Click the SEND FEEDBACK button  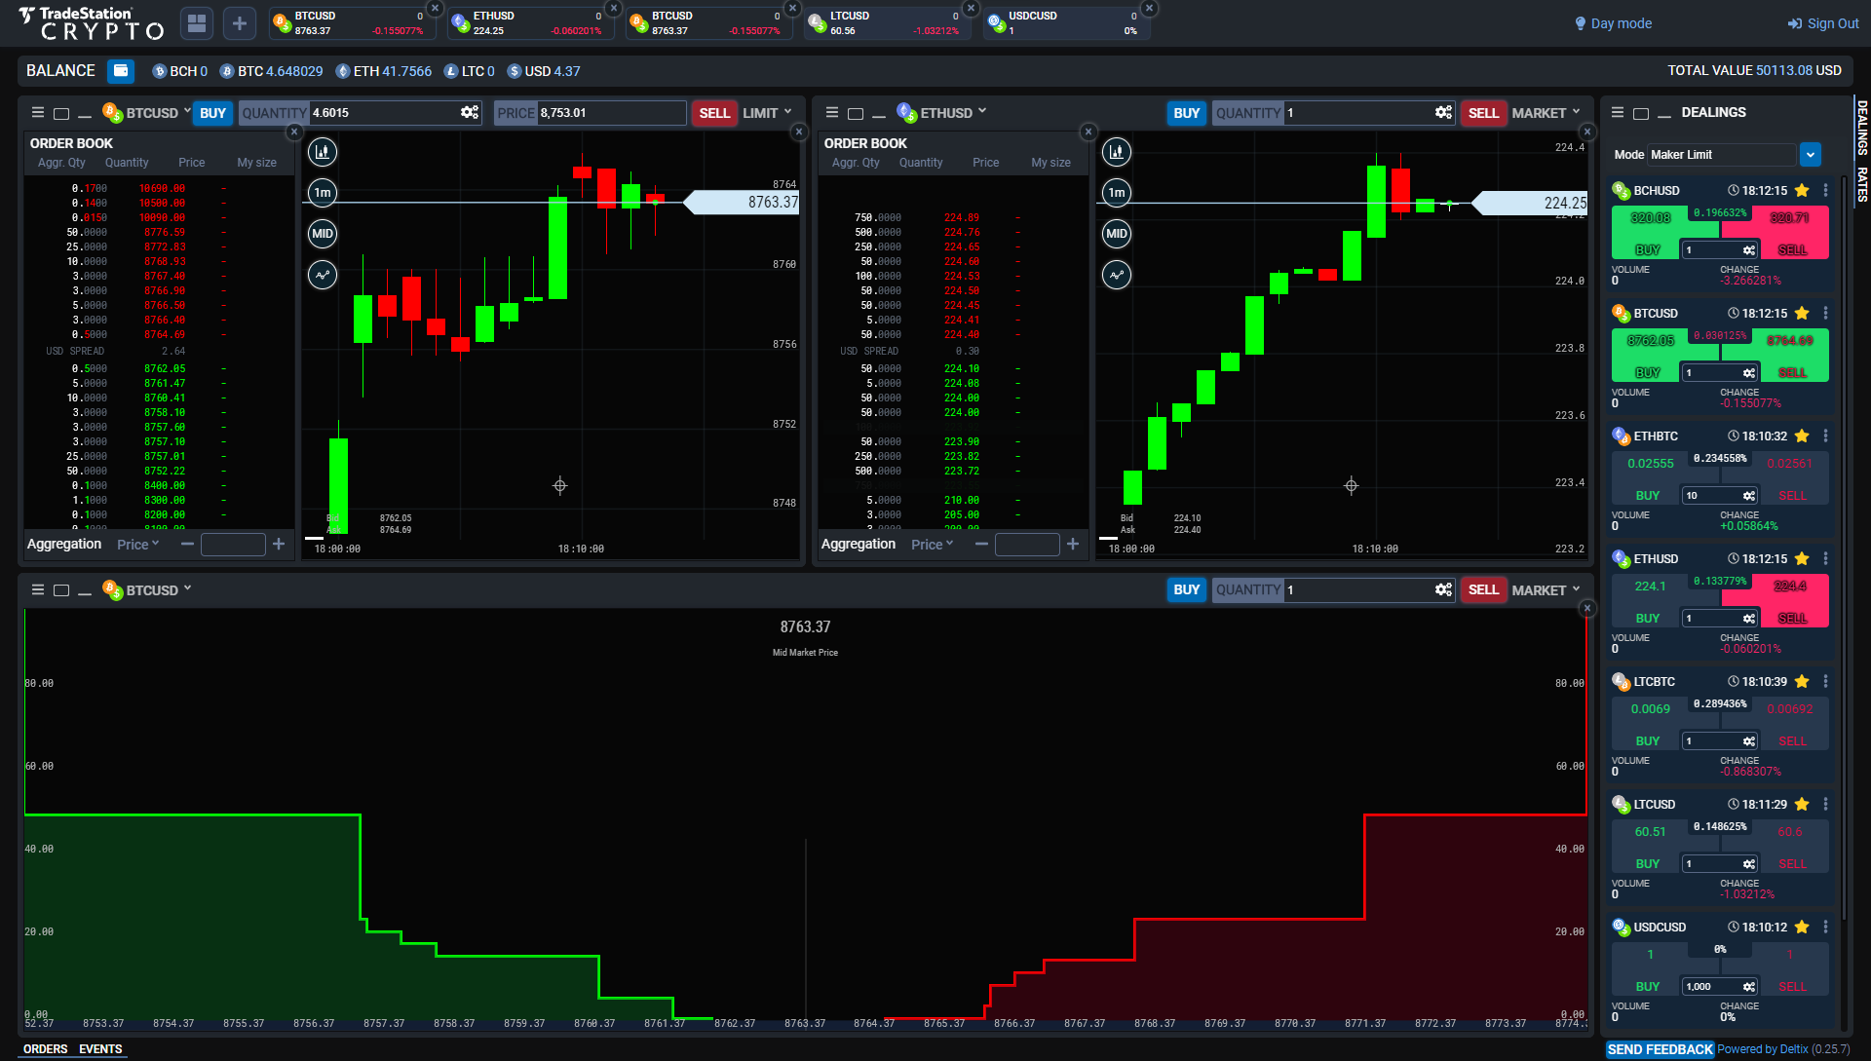pos(1661,1049)
